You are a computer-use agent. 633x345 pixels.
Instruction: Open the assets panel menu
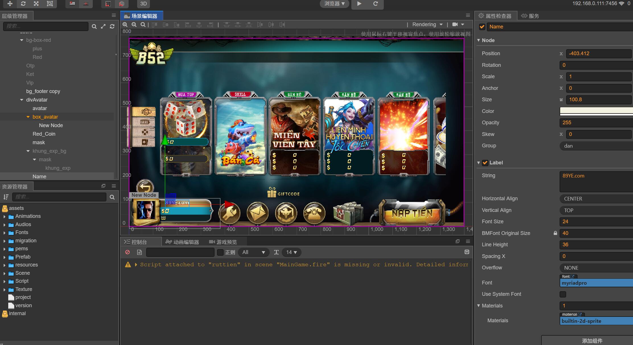[114, 186]
